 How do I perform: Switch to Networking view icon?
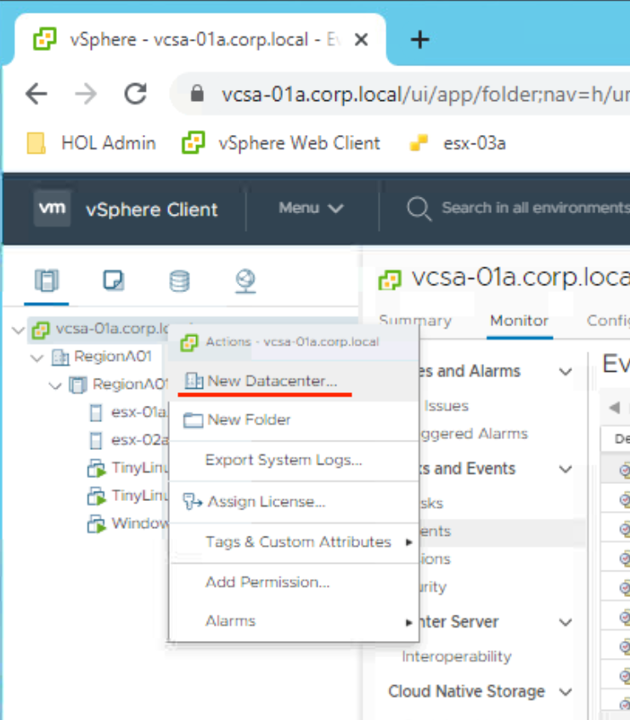(x=245, y=281)
